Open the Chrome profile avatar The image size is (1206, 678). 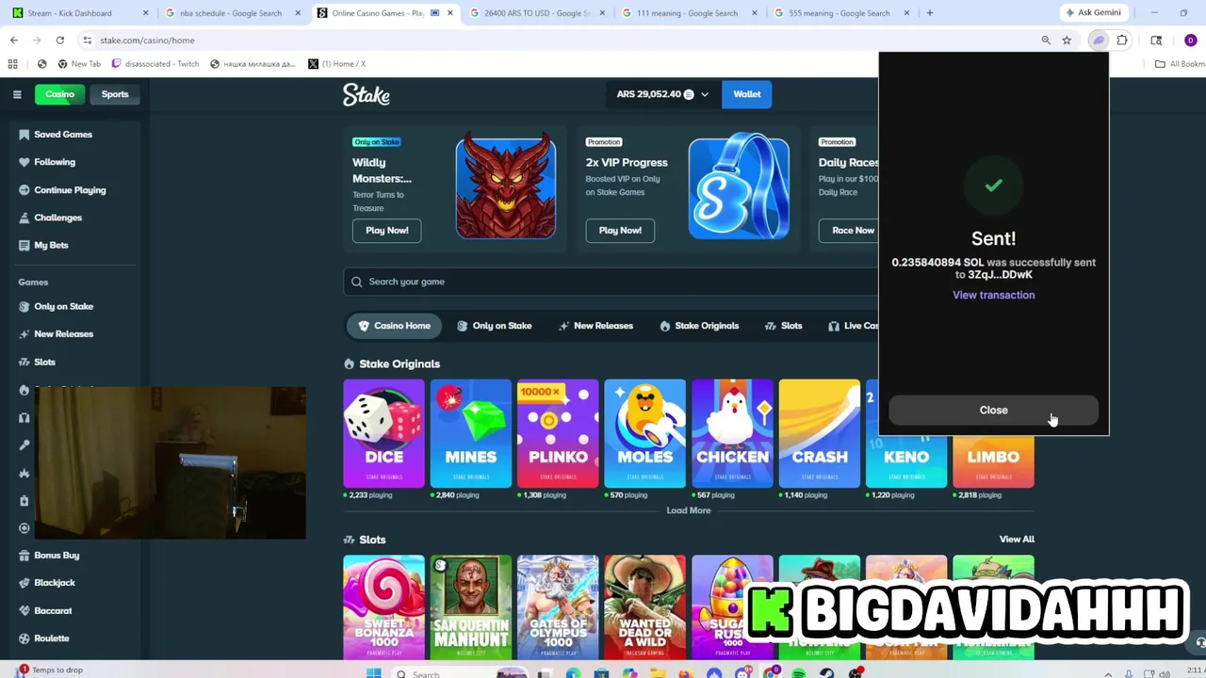click(1191, 40)
